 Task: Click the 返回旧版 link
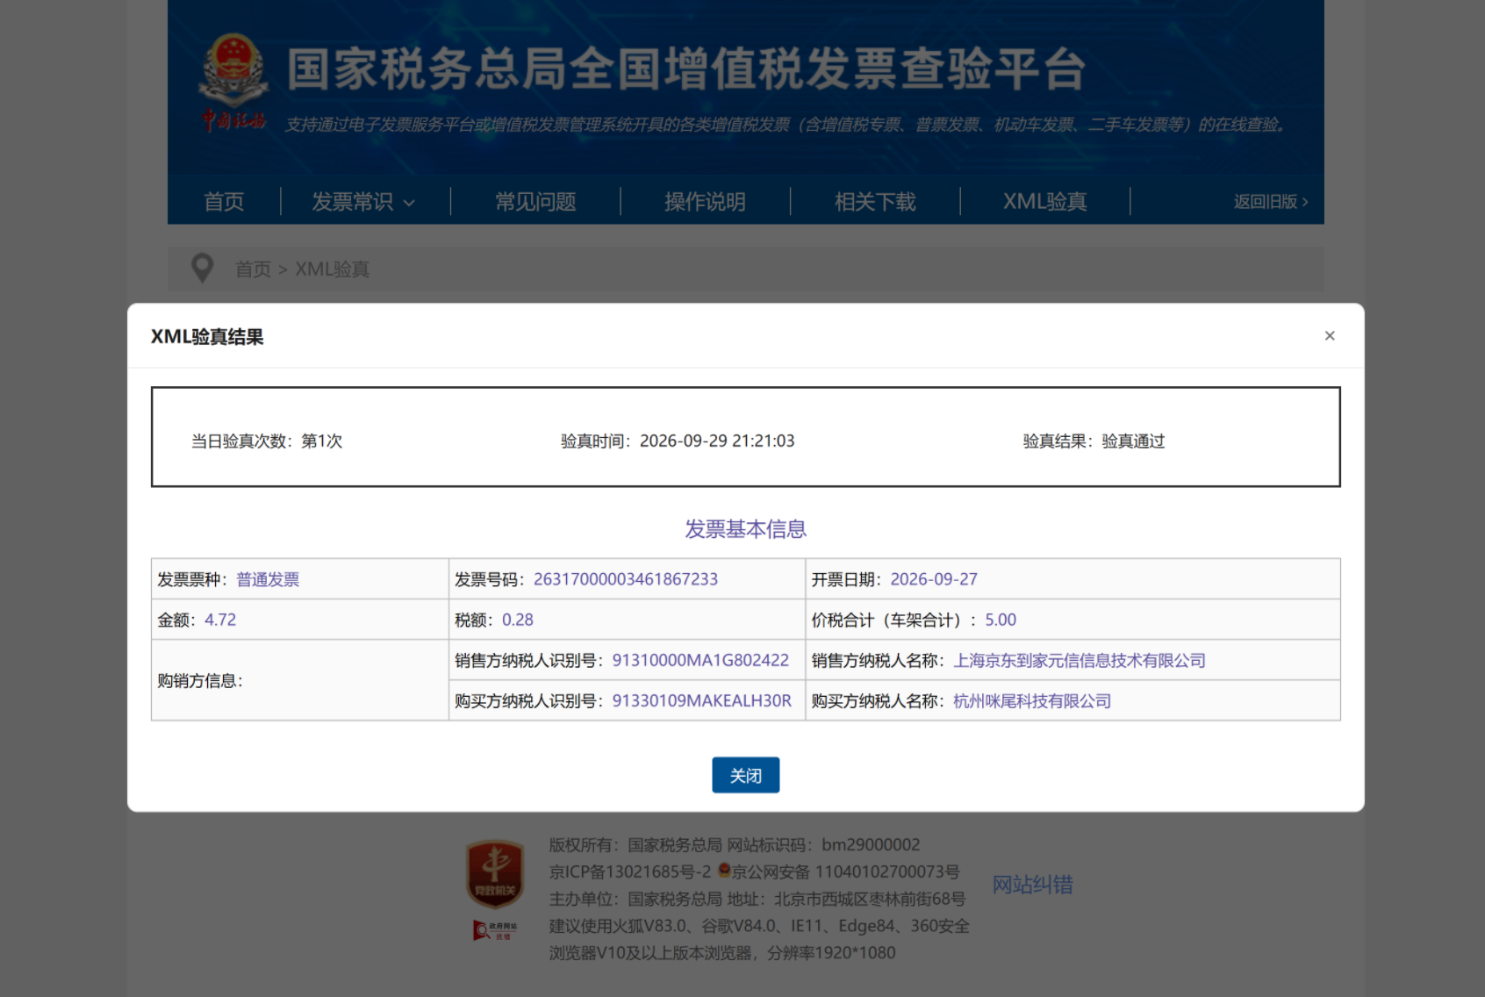click(1271, 201)
